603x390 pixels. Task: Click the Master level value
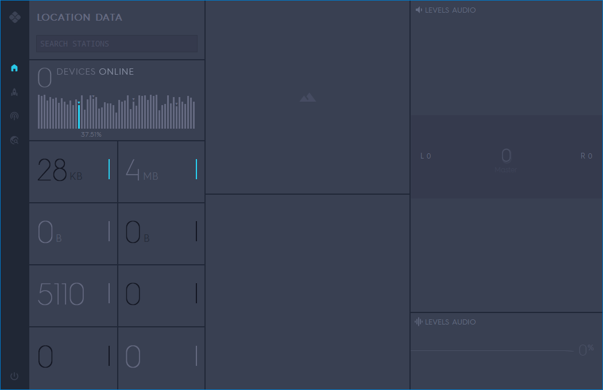(x=506, y=157)
